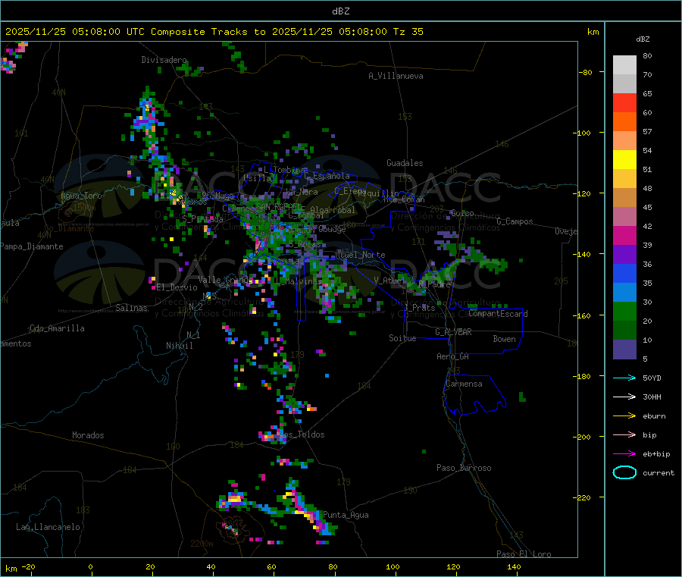Click the yellow eburn arrow in legend
This screenshot has height=577, width=682.
coord(624,416)
